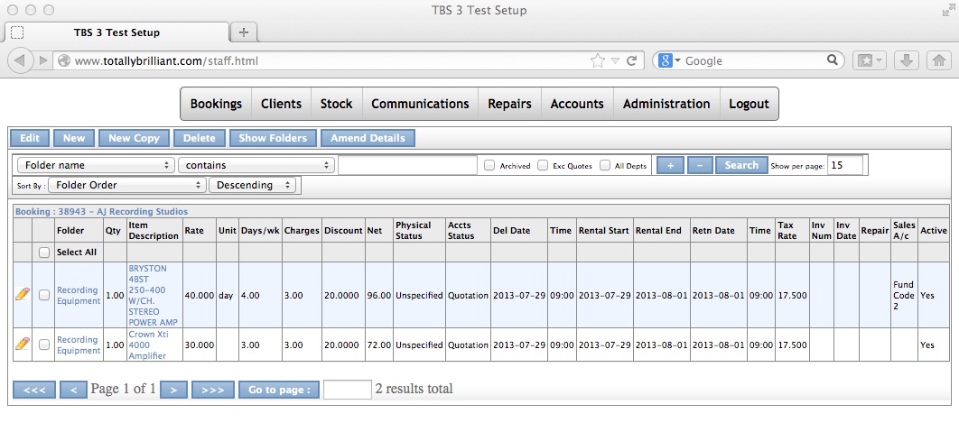This screenshot has width=959, height=432.
Task: Go back with the browser back arrow
Action: click(20, 60)
